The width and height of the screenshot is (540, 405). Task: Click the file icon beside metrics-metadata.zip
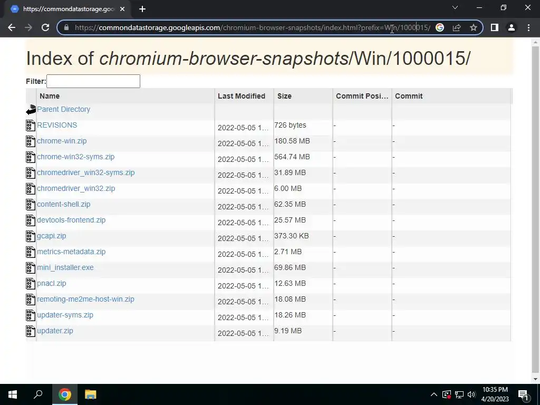(30, 252)
